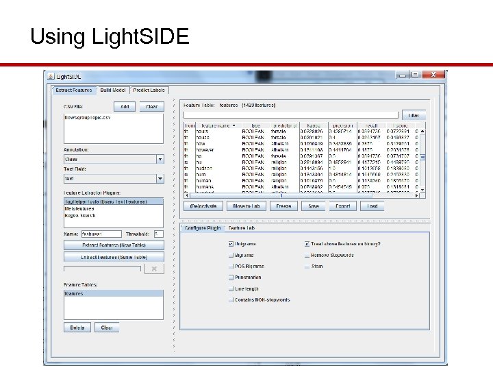
Task: Toggle the Line length checkbox
Action: (231, 289)
